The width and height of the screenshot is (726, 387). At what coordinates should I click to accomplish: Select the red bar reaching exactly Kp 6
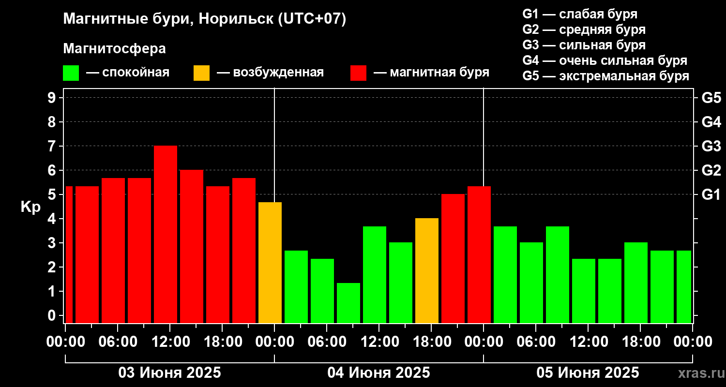[x=192, y=246]
